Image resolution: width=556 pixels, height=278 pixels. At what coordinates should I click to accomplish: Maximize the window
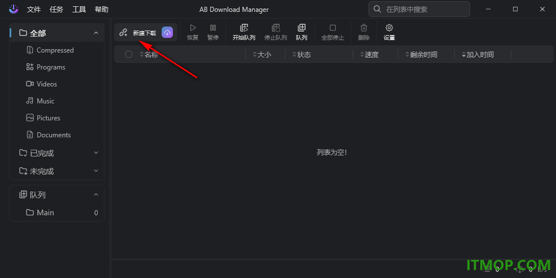pos(515,9)
